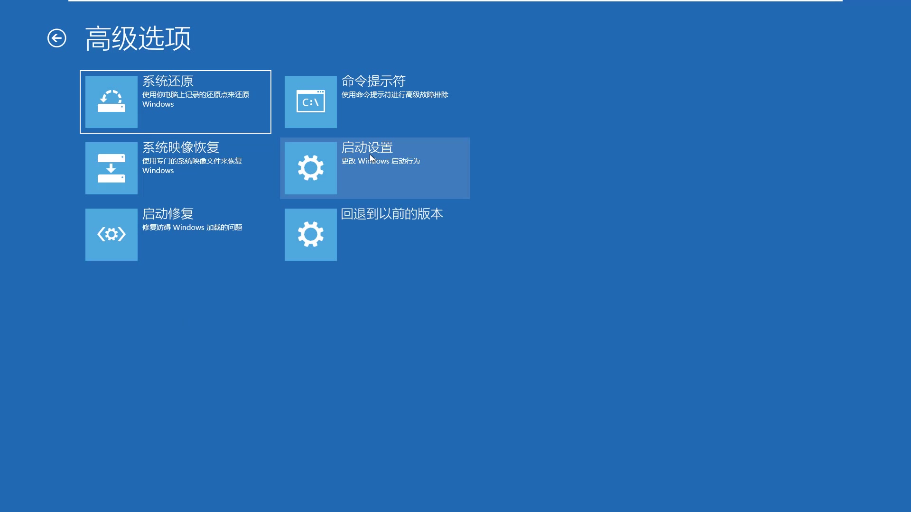This screenshot has width=911, height=512.
Task: Click the back arrow beside 高级选项
Action: [57, 38]
